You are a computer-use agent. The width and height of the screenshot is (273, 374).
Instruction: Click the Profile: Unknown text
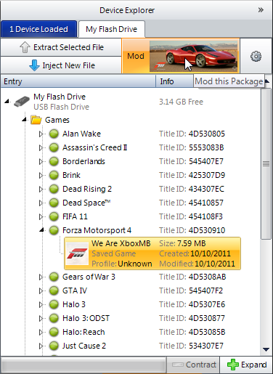(x=122, y=264)
